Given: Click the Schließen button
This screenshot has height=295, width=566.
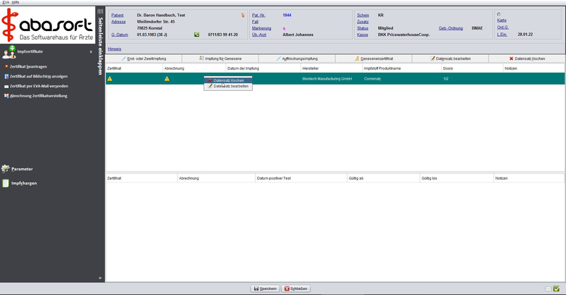Looking at the screenshot, I should coord(296,289).
